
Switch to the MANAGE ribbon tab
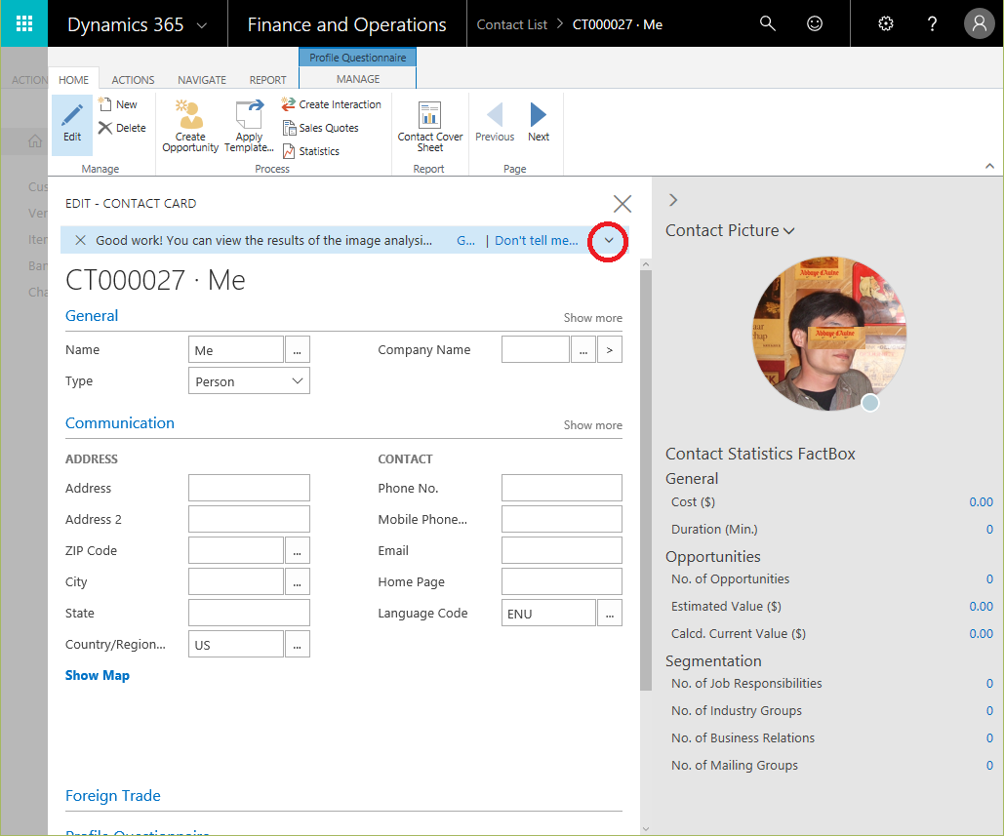[x=358, y=79]
